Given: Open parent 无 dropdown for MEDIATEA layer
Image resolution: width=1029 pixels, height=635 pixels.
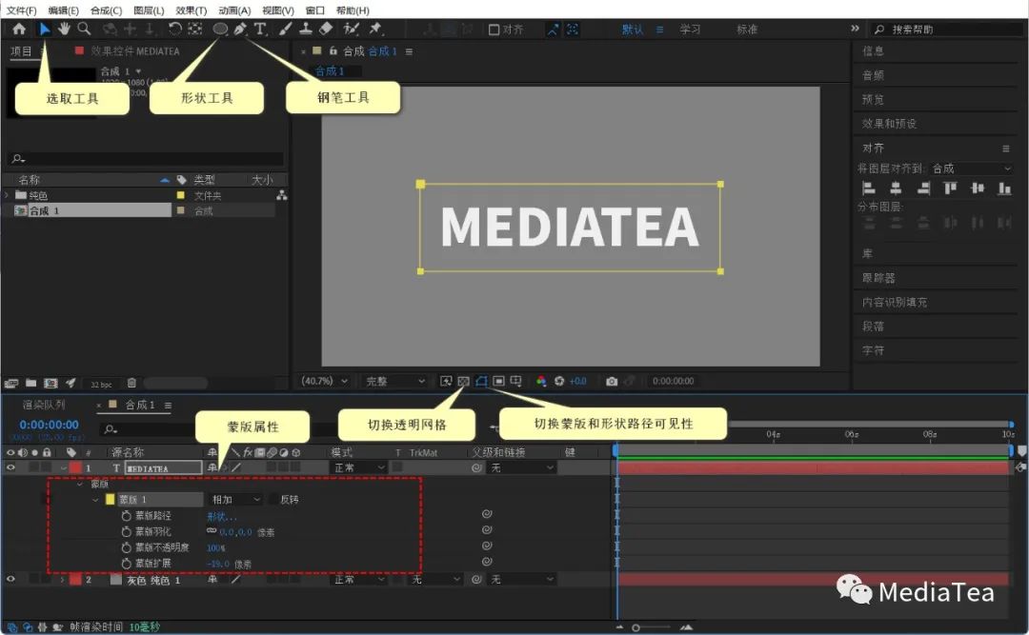Looking at the screenshot, I should pos(522,467).
